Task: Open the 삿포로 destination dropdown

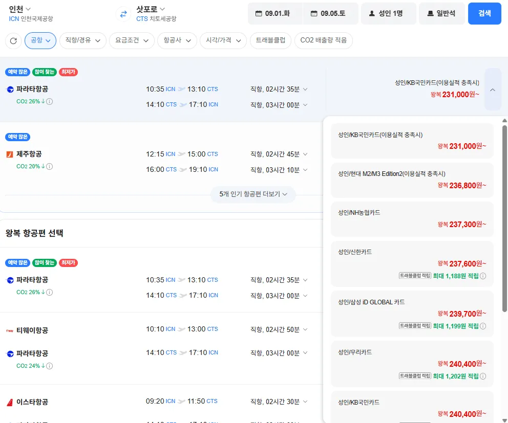Action: [151, 9]
